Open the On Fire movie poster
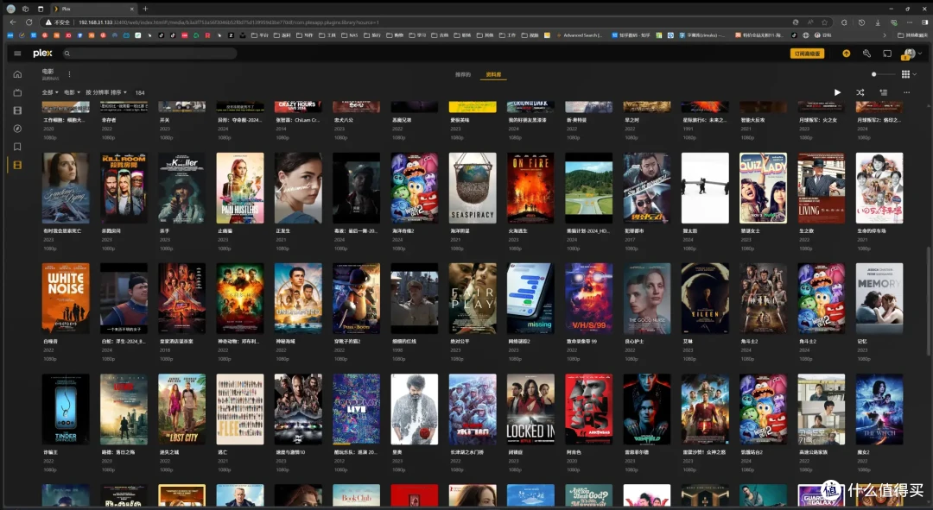Screen dimensions: 933x510 [530, 188]
